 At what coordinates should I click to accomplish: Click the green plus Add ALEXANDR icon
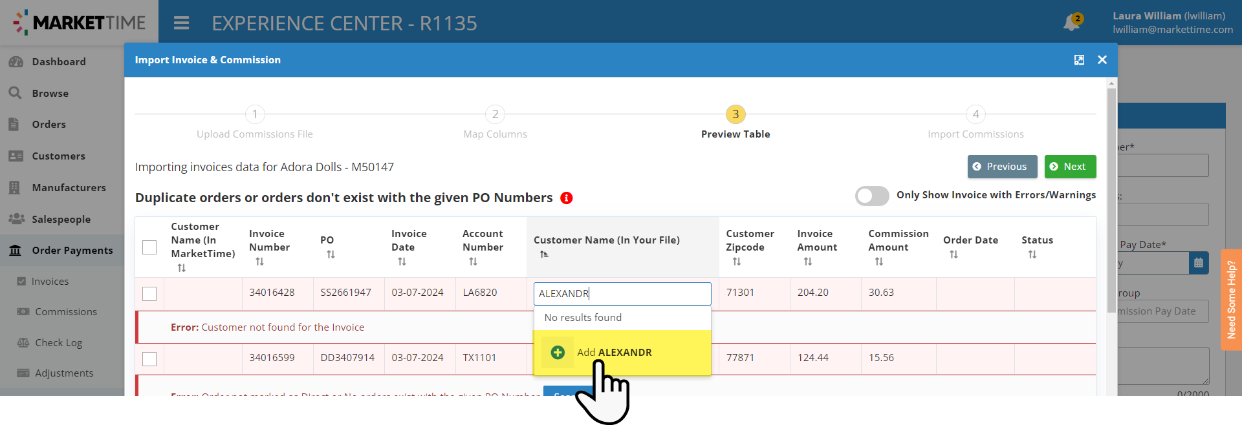tap(558, 353)
